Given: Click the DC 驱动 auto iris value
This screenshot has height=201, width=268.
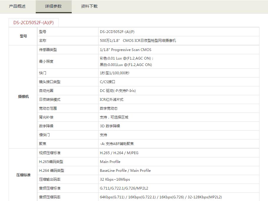Looking at the screenshot, I should [x=118, y=90].
